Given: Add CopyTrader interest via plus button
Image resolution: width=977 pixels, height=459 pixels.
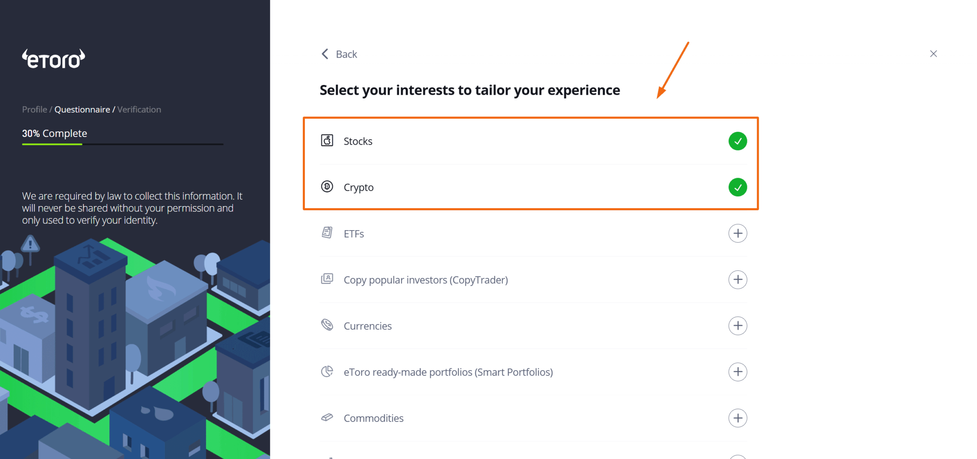Looking at the screenshot, I should point(737,280).
